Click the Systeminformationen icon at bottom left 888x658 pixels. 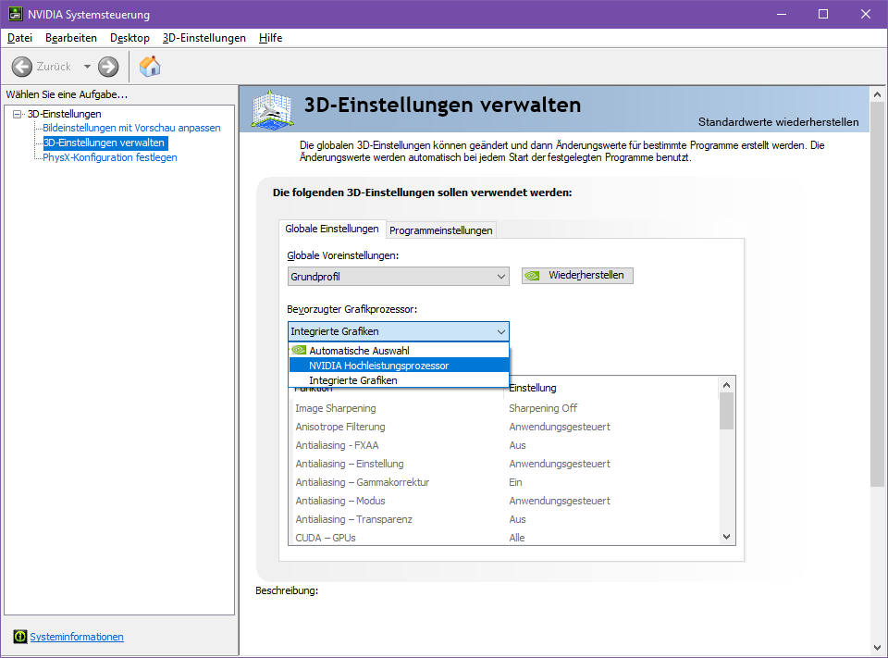[19, 637]
